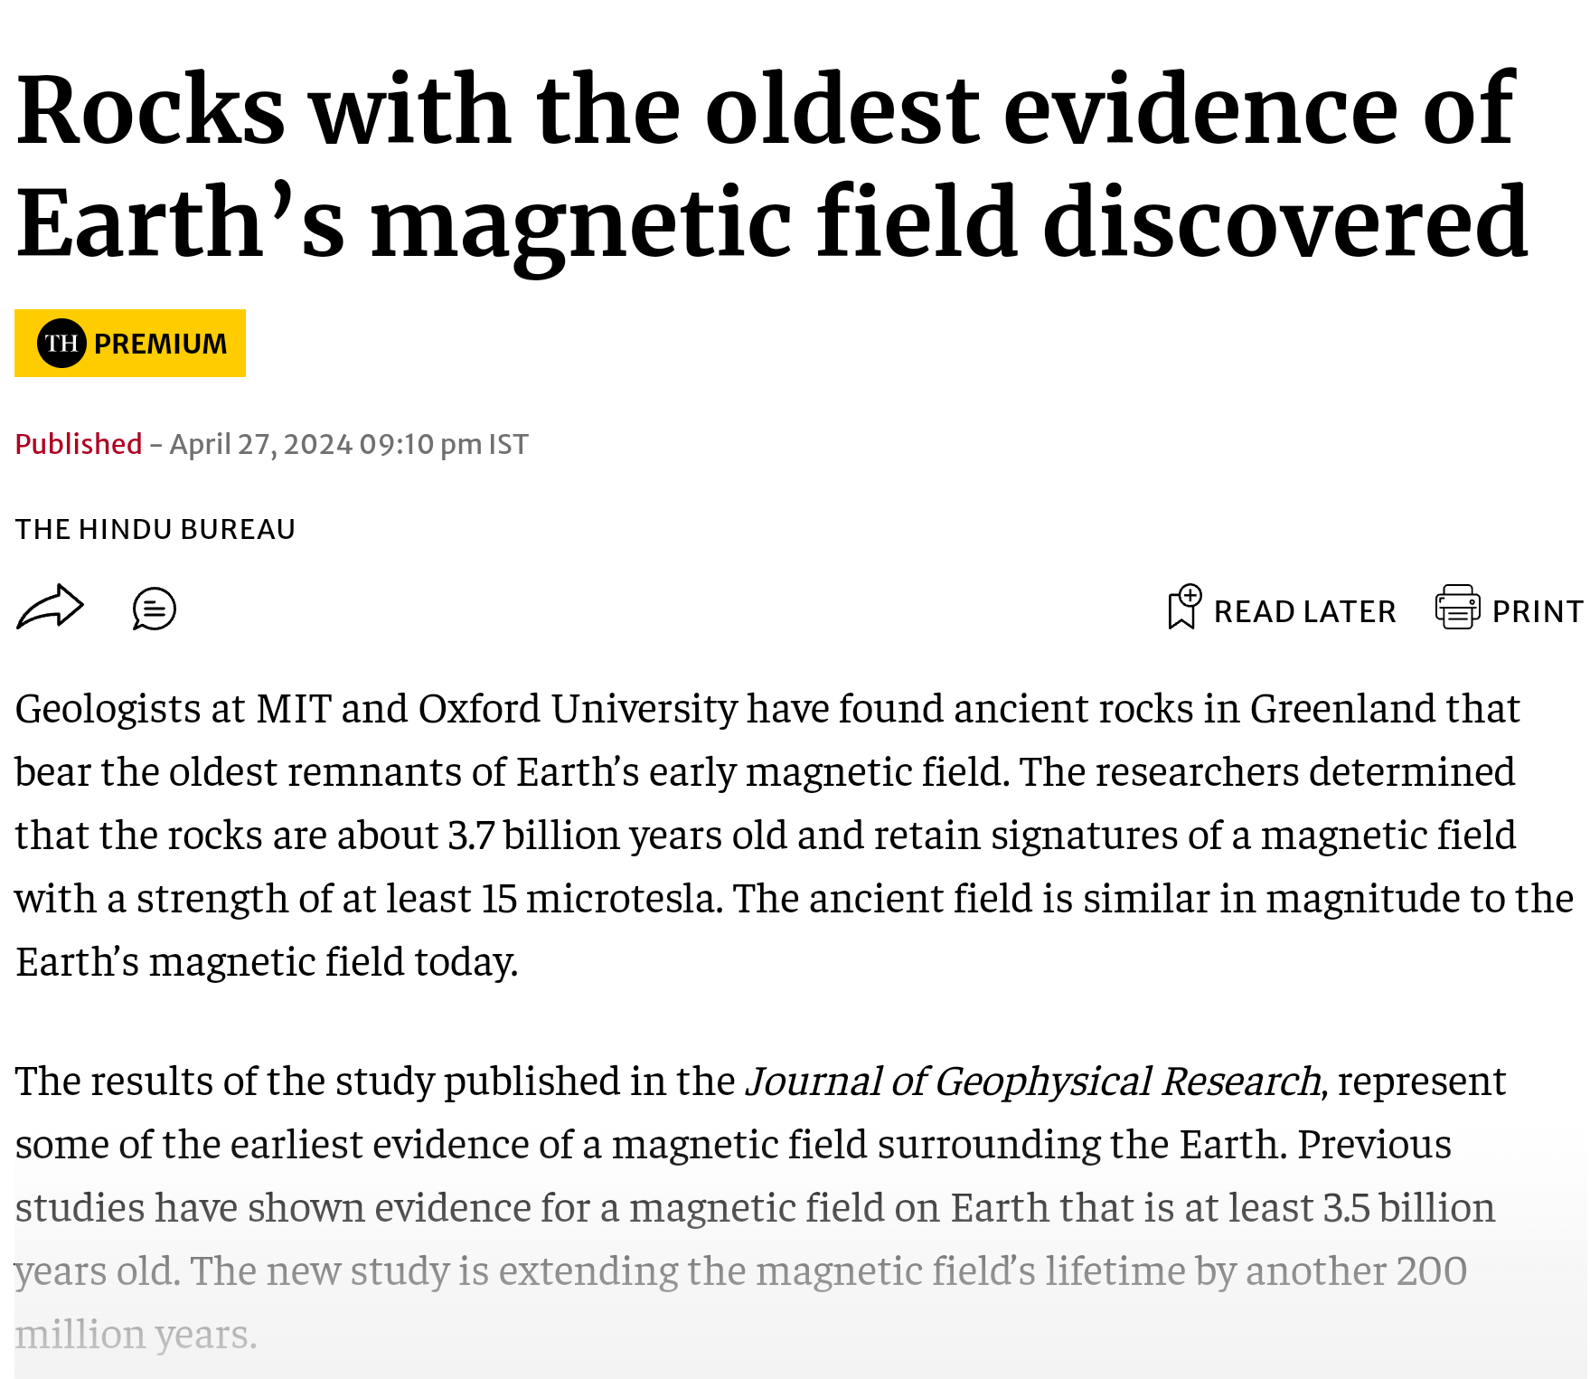Click the italic 'Journal of Geophysical Research' text
Screen dimensions: 1590x1379
pyautogui.click(x=1033, y=1081)
